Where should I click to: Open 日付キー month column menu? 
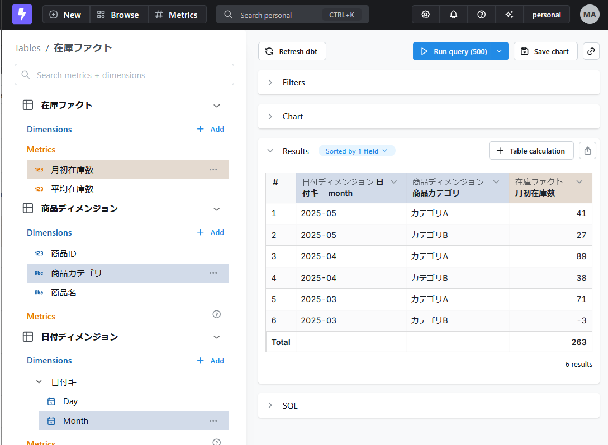click(x=394, y=182)
